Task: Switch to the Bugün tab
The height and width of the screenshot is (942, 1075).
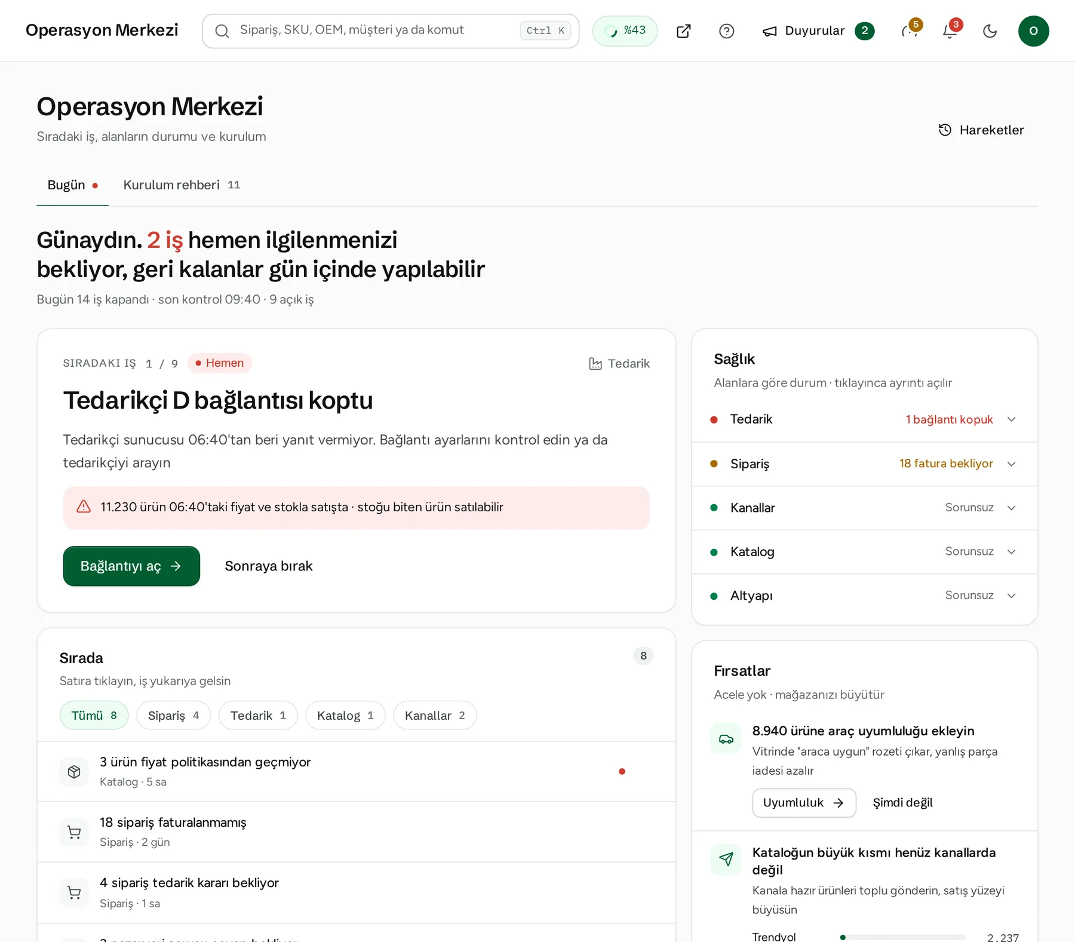Action: tap(72, 185)
